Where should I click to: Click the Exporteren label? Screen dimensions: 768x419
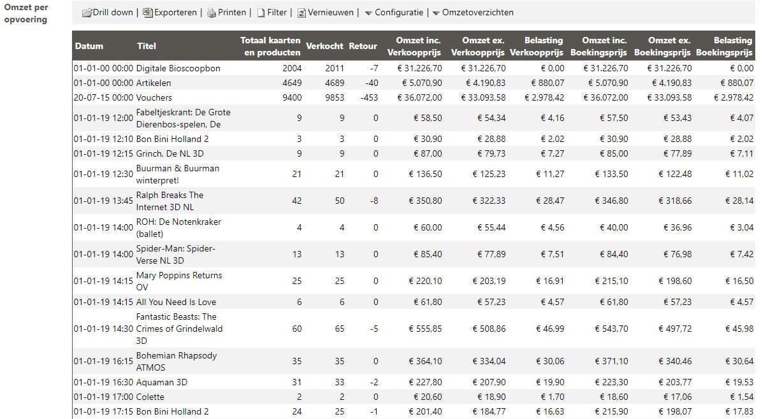point(175,12)
